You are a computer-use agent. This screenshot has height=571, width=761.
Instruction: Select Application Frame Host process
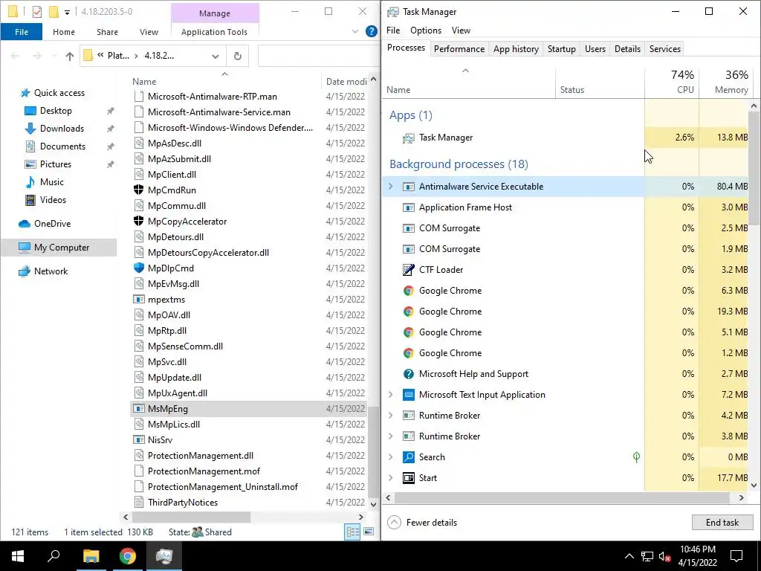coord(565,207)
